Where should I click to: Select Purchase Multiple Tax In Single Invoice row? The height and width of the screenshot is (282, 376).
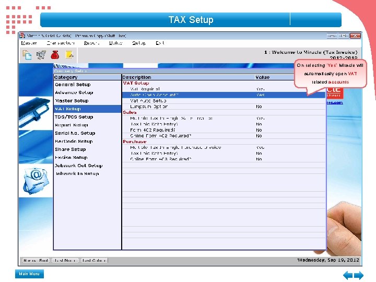tap(224, 147)
